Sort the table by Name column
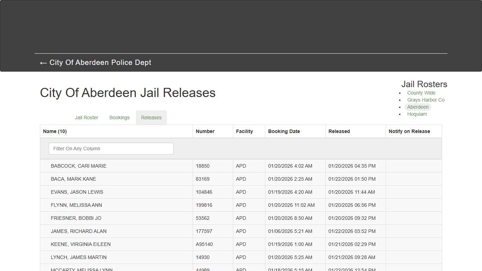This screenshot has height=271, width=482. point(55,131)
